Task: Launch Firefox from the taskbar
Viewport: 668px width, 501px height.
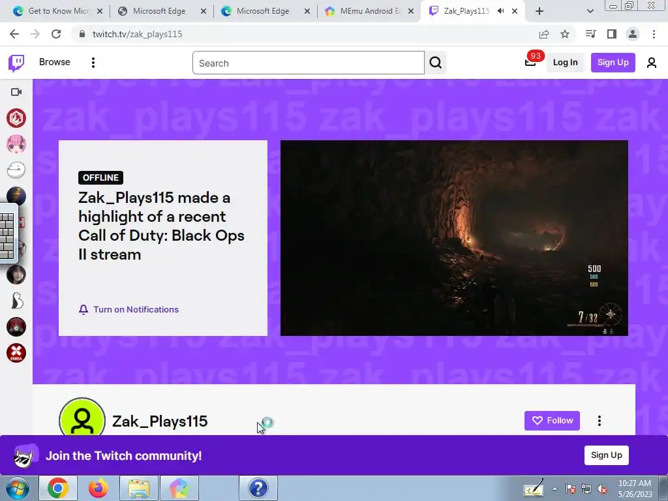Action: 99,488
